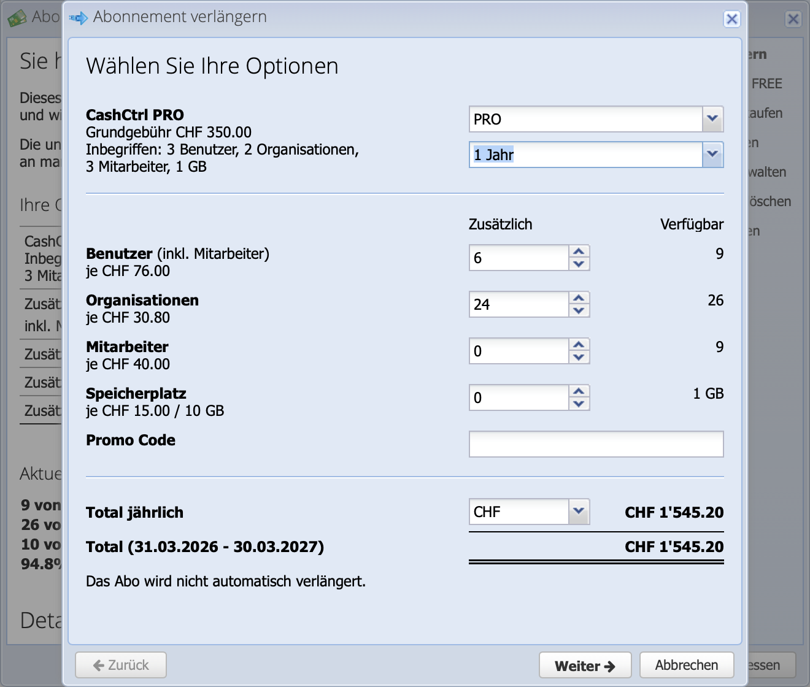810x687 pixels.
Task: Decrease the Benutzer count with the down arrow
Action: tap(577, 264)
